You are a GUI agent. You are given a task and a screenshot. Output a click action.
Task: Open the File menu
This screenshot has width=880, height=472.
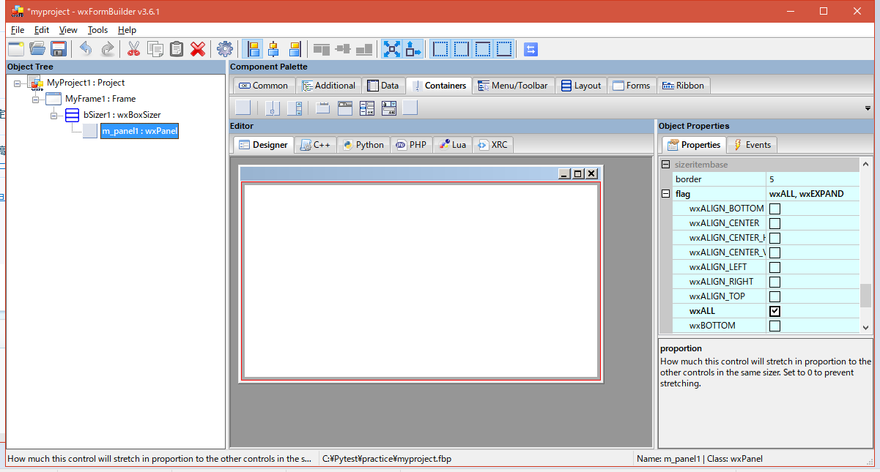coord(18,30)
